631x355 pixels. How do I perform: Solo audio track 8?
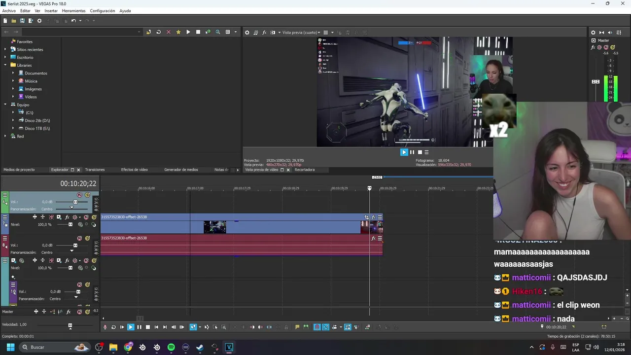pos(87,238)
